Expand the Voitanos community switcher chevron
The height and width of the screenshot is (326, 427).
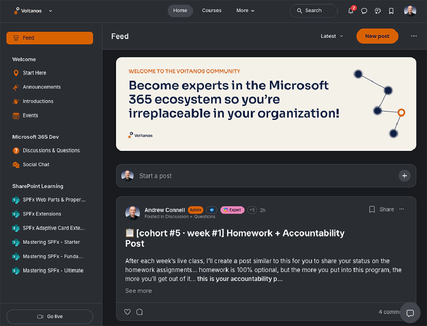(x=50, y=11)
